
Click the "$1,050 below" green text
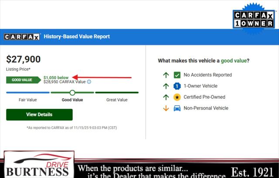tap(56, 77)
